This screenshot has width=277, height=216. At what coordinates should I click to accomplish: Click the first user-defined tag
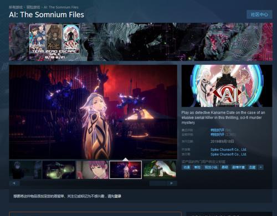point(186,167)
